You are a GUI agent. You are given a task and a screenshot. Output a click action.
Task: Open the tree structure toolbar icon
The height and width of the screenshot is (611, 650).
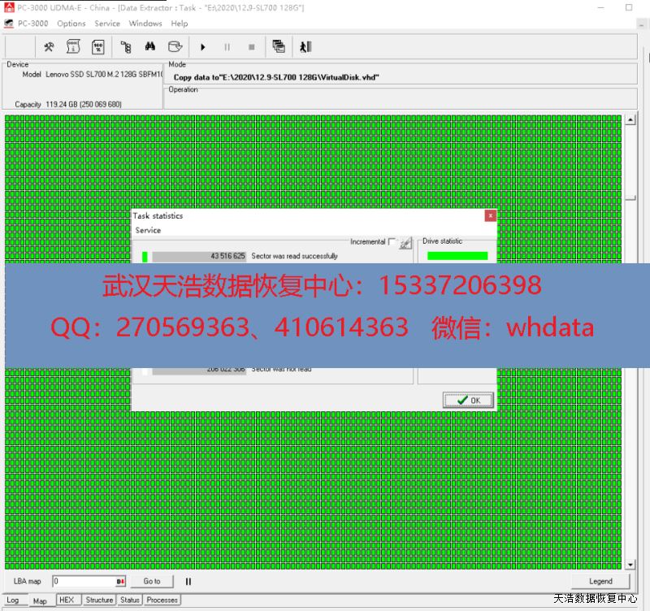[126, 46]
